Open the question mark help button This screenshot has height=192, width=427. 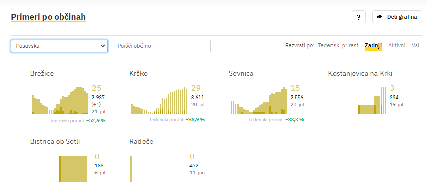click(359, 17)
